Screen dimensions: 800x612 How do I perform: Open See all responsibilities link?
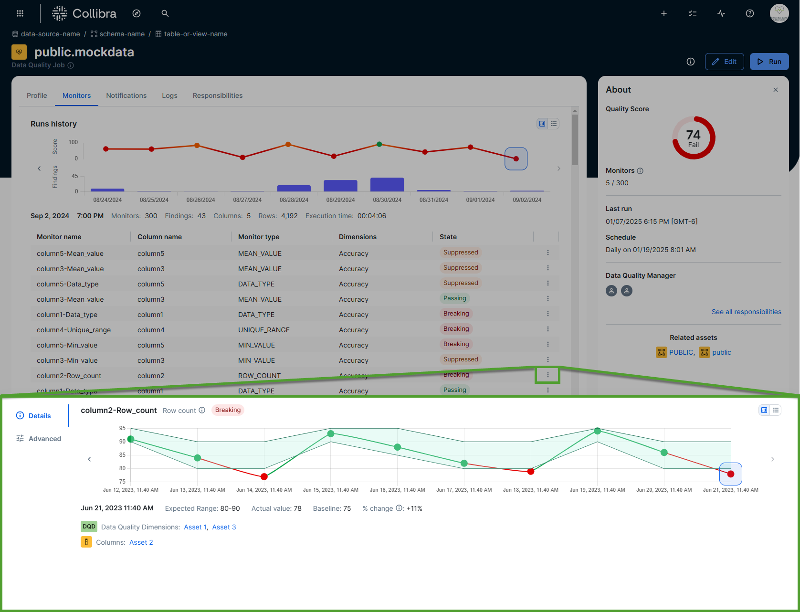[x=746, y=312]
